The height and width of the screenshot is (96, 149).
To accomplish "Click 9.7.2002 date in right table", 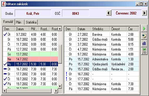I will pos(83,54).
